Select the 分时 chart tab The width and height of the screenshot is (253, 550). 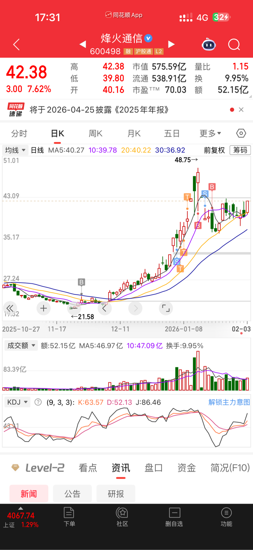pyautogui.click(x=19, y=133)
